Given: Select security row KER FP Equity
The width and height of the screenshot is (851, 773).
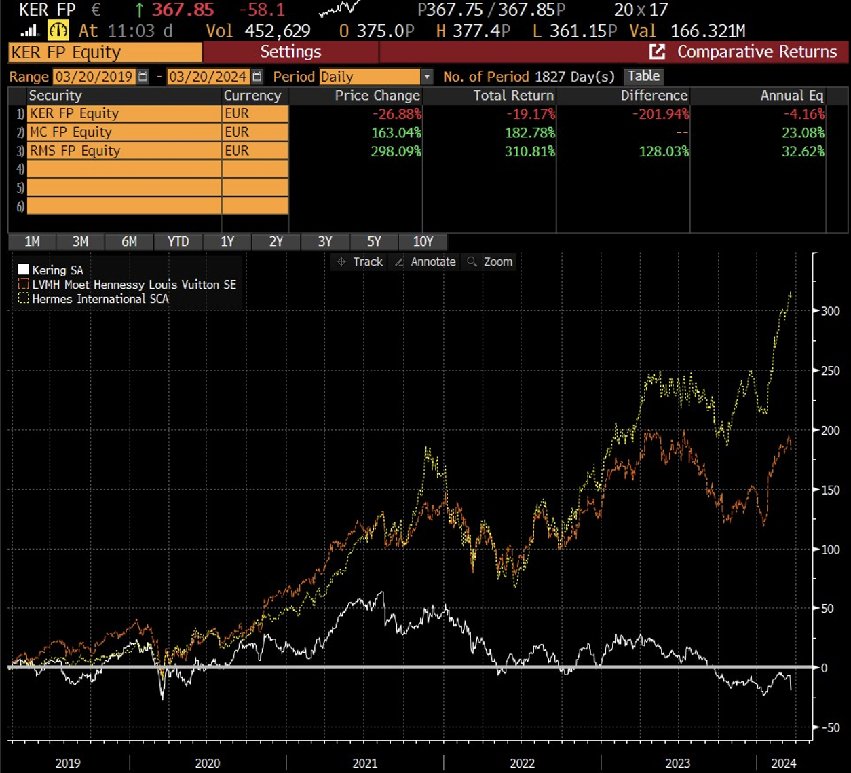Looking at the screenshot, I should tap(124, 113).
